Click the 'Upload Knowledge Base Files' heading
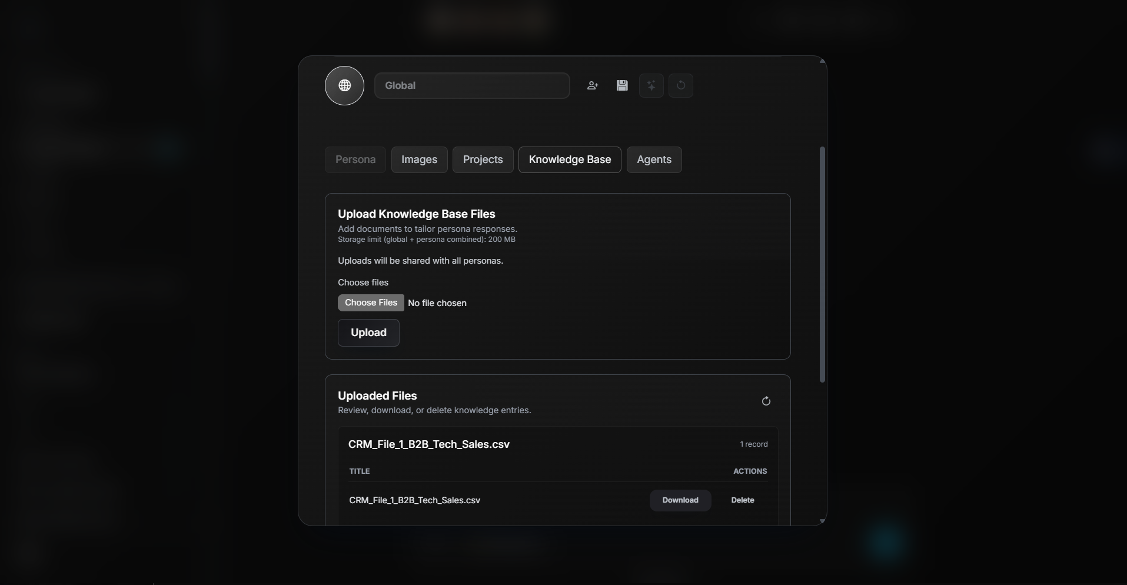1127x585 pixels. click(x=417, y=214)
